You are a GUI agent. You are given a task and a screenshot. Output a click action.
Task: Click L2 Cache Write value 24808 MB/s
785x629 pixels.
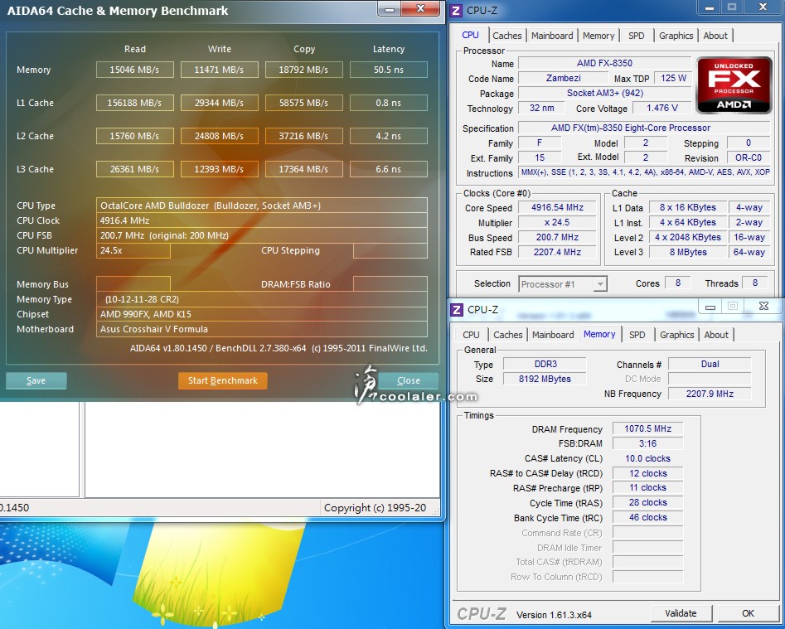tap(220, 136)
